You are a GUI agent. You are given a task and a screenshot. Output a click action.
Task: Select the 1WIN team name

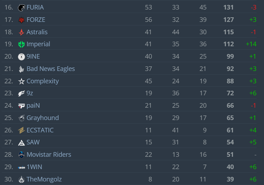[x=35, y=167]
